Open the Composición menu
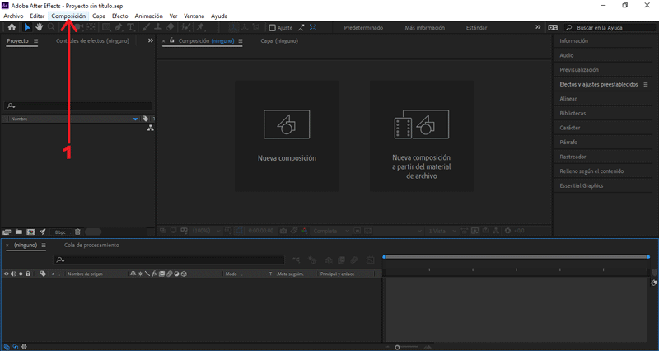This screenshot has width=659, height=351. pos(68,16)
